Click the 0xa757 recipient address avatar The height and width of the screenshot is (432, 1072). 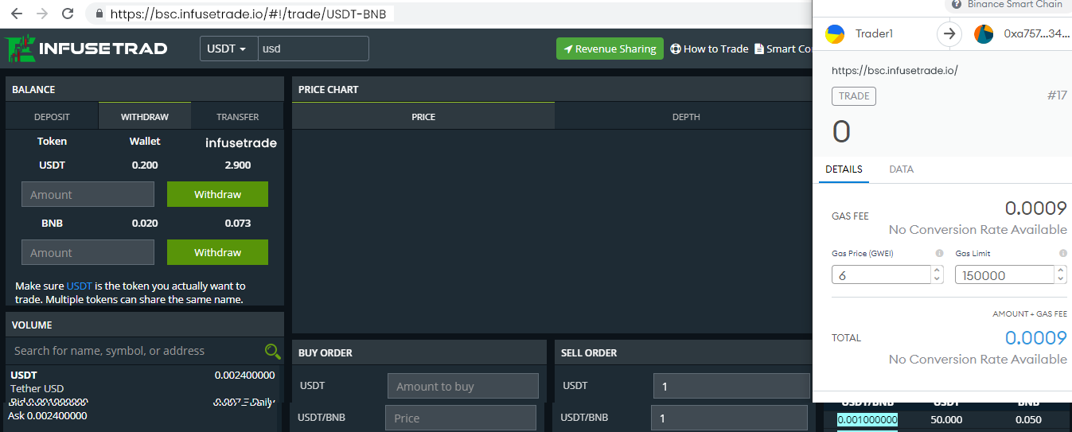(984, 33)
